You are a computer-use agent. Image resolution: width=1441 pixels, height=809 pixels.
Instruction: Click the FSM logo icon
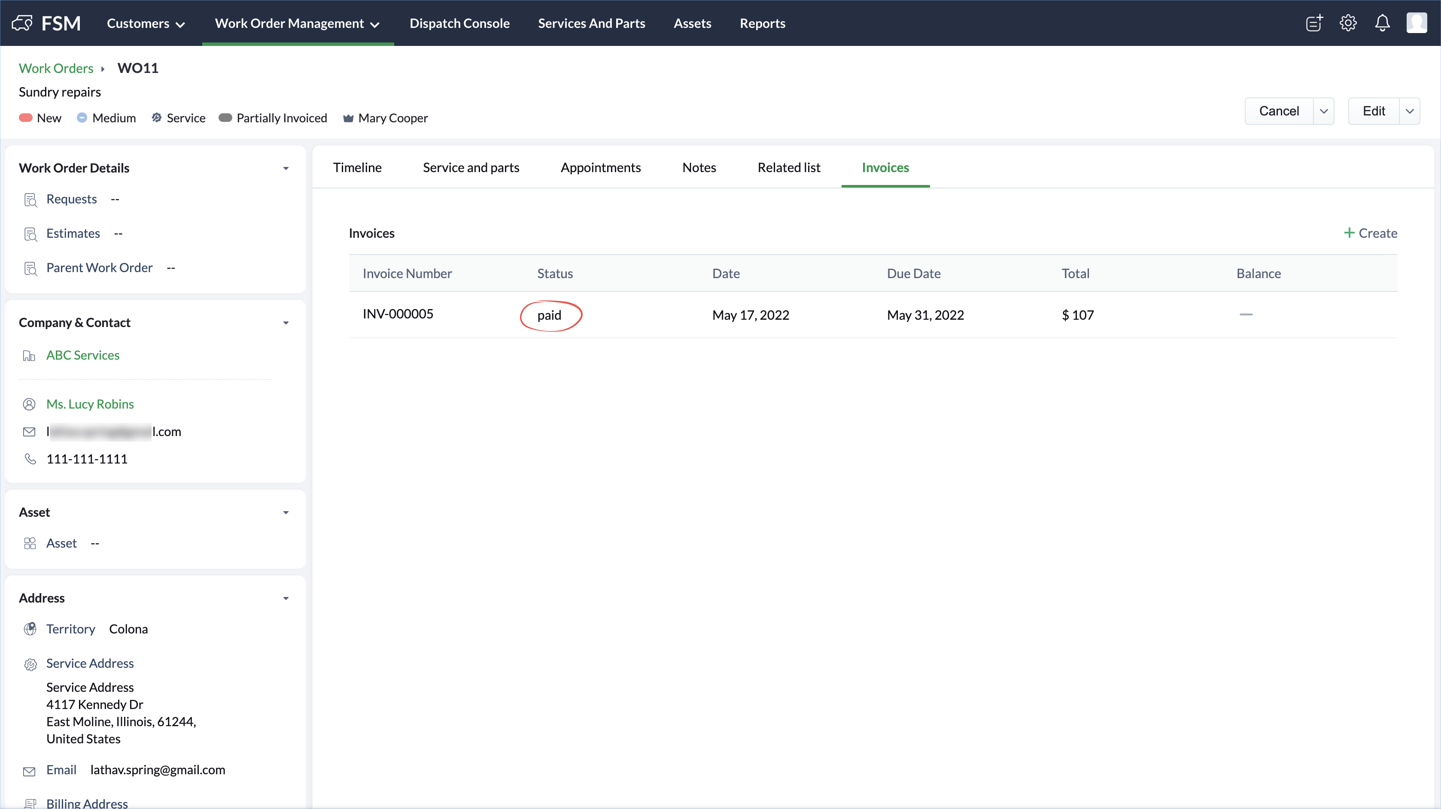[22, 23]
